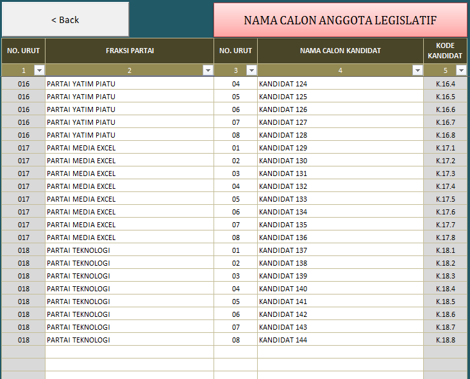Click code cell K.17.1
The image size is (470, 379).
coord(445,148)
